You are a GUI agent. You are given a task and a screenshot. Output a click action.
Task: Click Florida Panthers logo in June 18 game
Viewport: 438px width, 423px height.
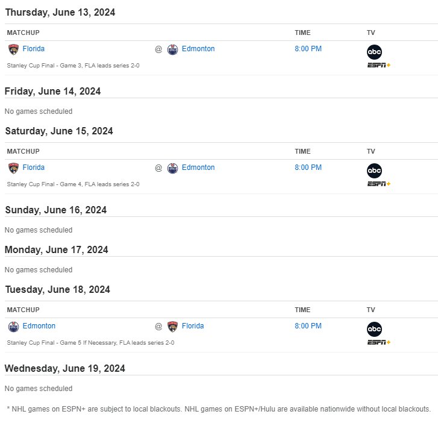[x=173, y=327]
